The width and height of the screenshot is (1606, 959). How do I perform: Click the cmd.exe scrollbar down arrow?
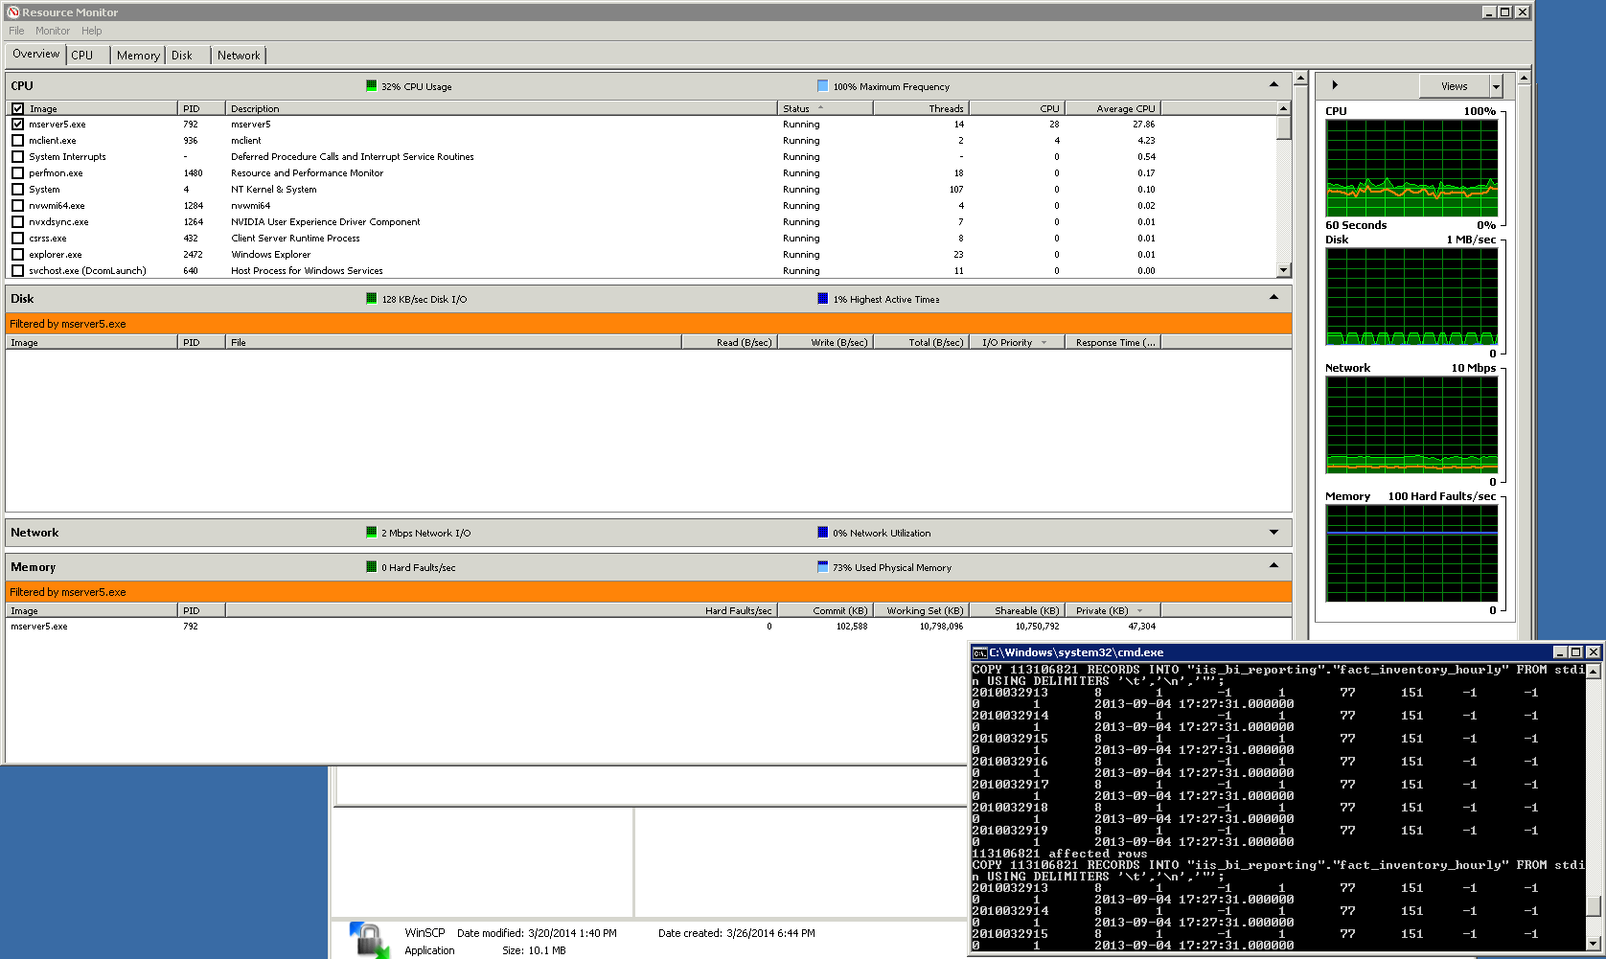[x=1594, y=944]
